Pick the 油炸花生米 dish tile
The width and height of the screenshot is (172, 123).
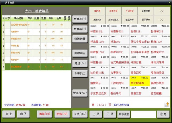point(99,71)
